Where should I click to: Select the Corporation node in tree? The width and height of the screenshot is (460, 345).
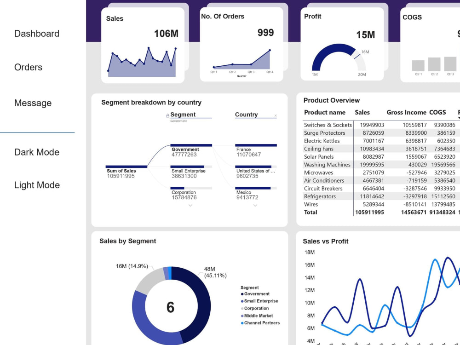[x=191, y=194]
